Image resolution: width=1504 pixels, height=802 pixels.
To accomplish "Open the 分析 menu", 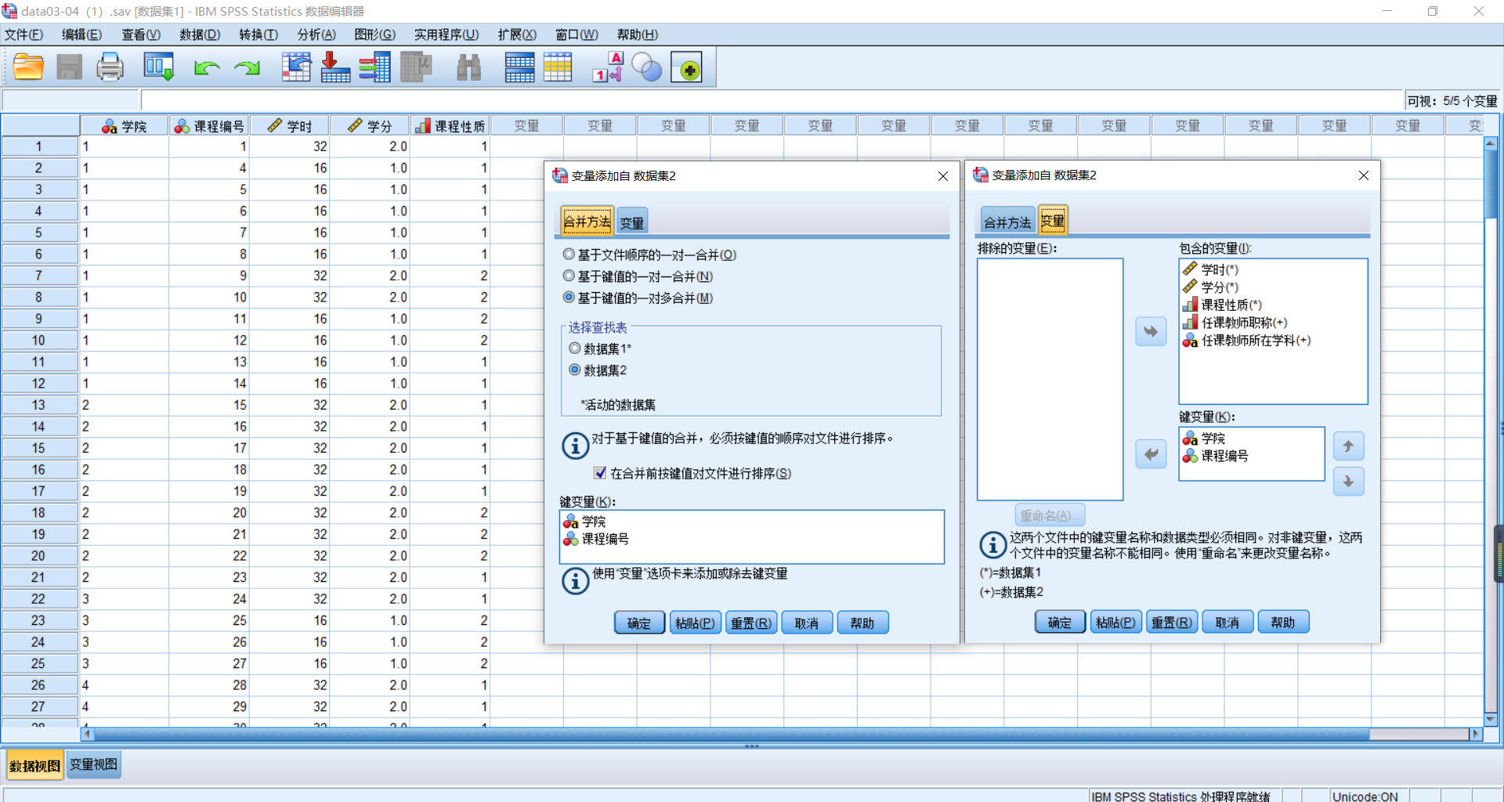I will [316, 34].
